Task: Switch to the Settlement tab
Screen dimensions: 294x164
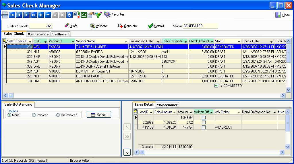Action: click(x=61, y=34)
